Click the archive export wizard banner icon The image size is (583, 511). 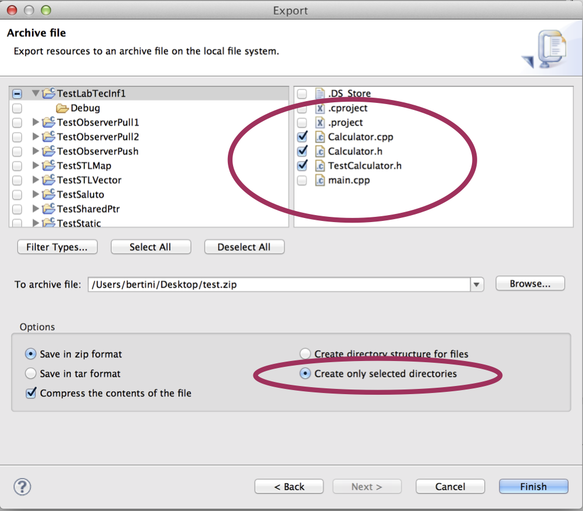click(x=545, y=49)
